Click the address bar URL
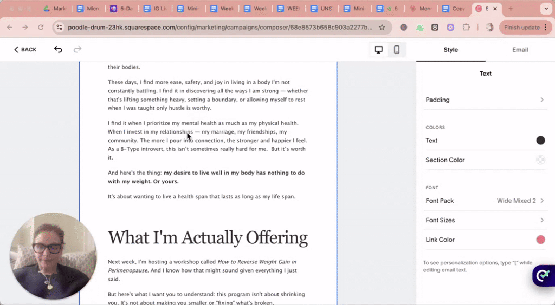Viewport: 555px width, 305px height. point(220,27)
